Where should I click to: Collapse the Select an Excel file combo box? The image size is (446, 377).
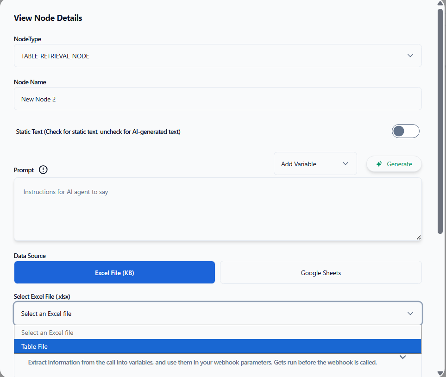coord(218,314)
